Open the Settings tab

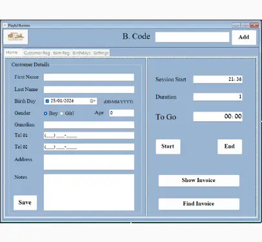pos(101,53)
